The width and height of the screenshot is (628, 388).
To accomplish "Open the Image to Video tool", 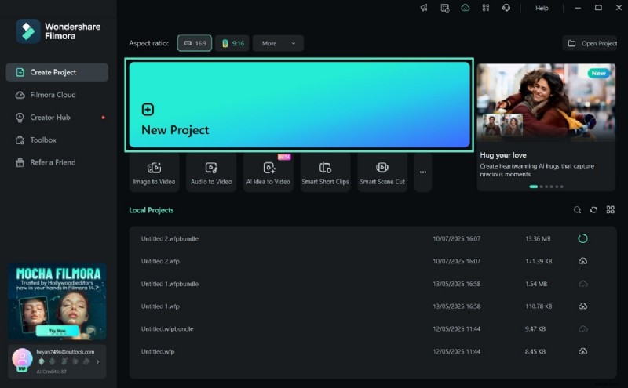I will pos(154,172).
